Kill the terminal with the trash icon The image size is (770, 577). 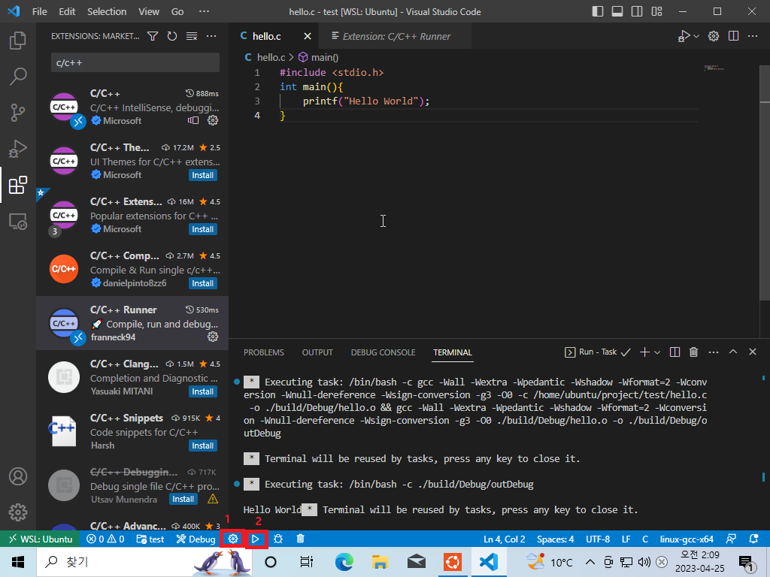(x=693, y=352)
